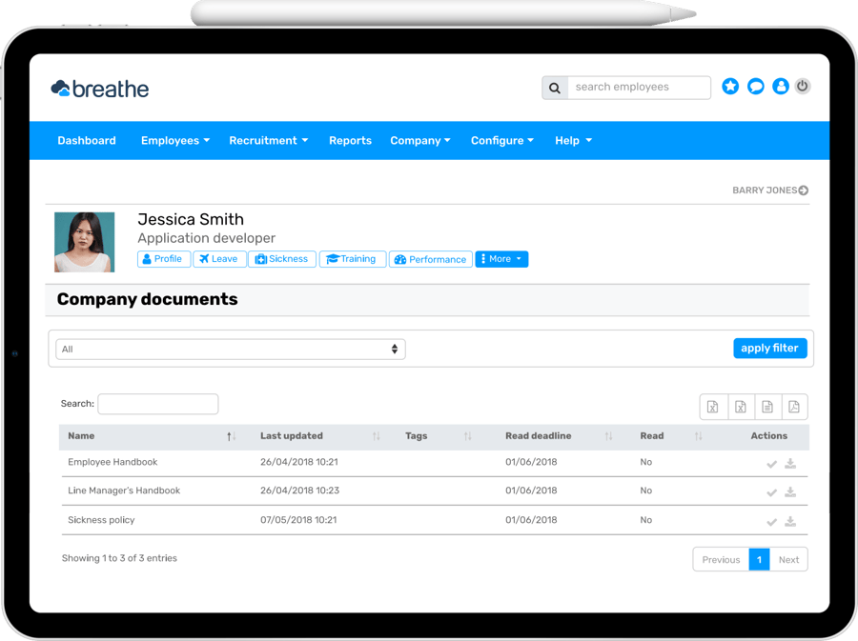Mark Line Manager's Handbook as read
This screenshot has height=641, width=858.
[772, 492]
